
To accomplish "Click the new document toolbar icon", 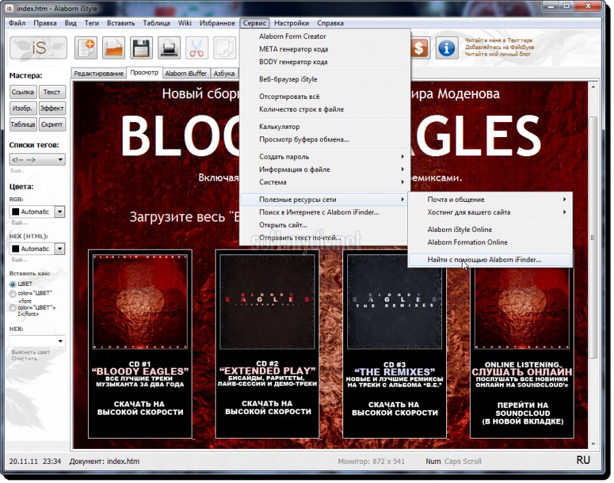I will pyautogui.click(x=87, y=48).
